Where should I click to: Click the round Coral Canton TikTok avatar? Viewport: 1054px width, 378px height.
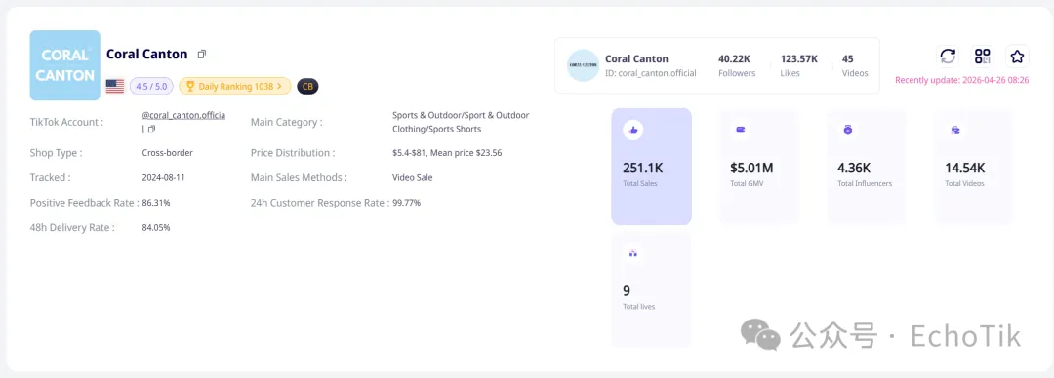[x=583, y=65]
